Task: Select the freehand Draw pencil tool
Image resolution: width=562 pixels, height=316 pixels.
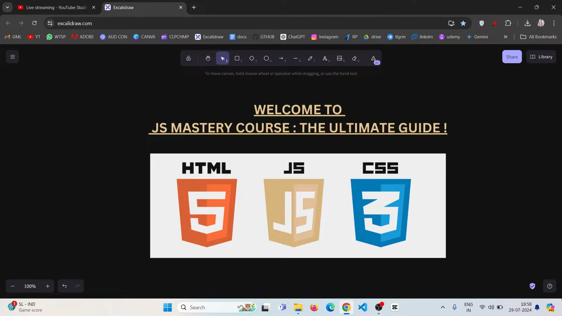Action: (310, 58)
